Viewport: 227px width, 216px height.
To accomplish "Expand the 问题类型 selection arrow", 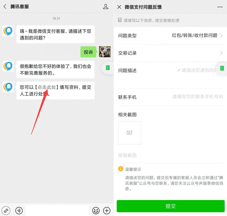I will [x=221, y=35].
